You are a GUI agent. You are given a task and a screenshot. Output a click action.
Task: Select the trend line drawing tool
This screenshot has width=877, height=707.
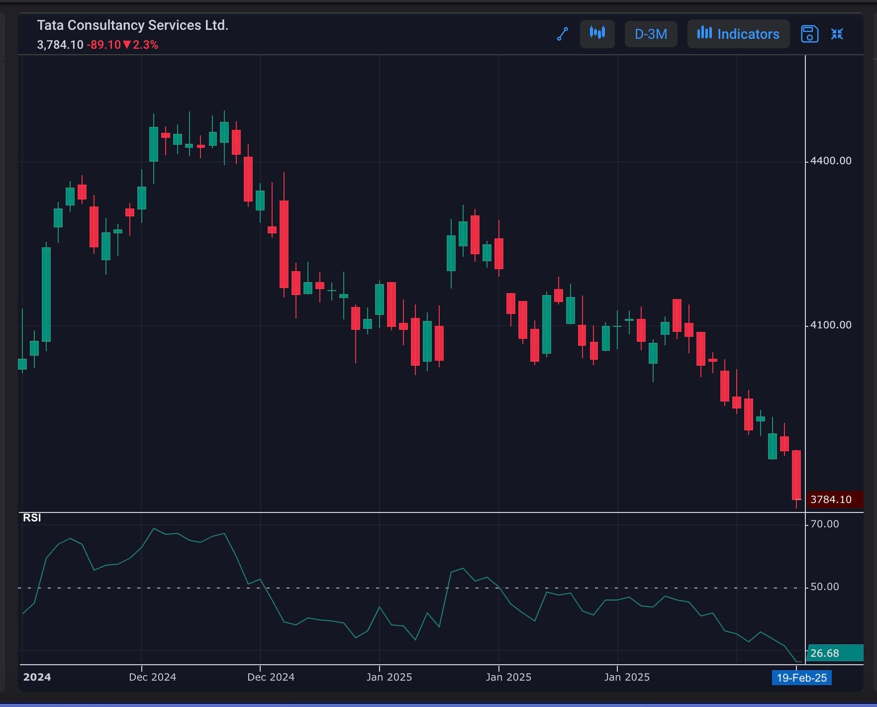[563, 34]
